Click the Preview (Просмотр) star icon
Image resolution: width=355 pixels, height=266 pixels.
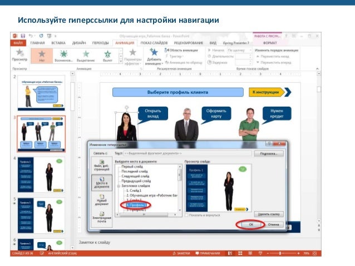[19, 52]
